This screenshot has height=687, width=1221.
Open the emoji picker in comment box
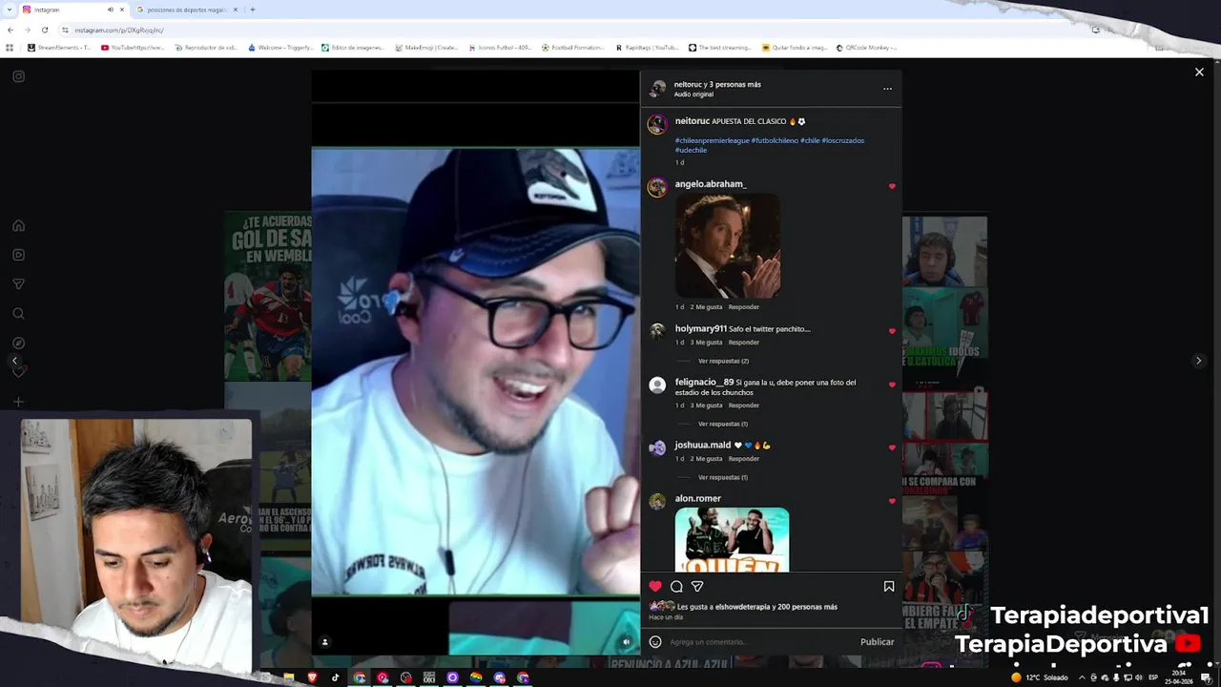click(x=655, y=641)
